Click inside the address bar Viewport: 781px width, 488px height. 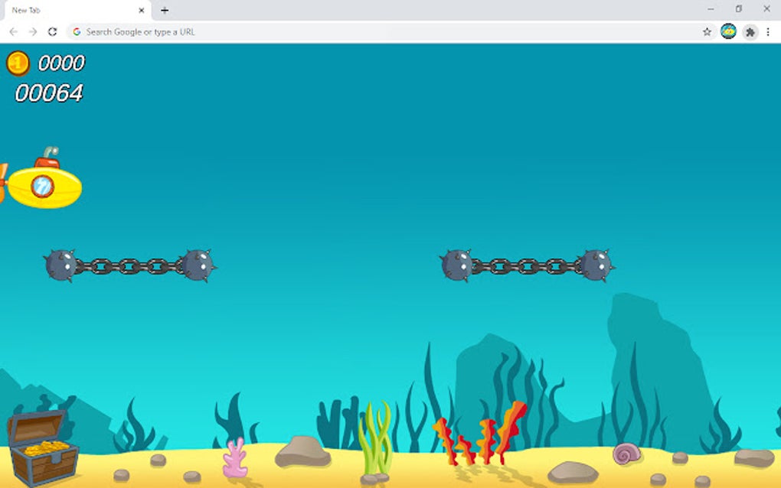click(x=230, y=32)
